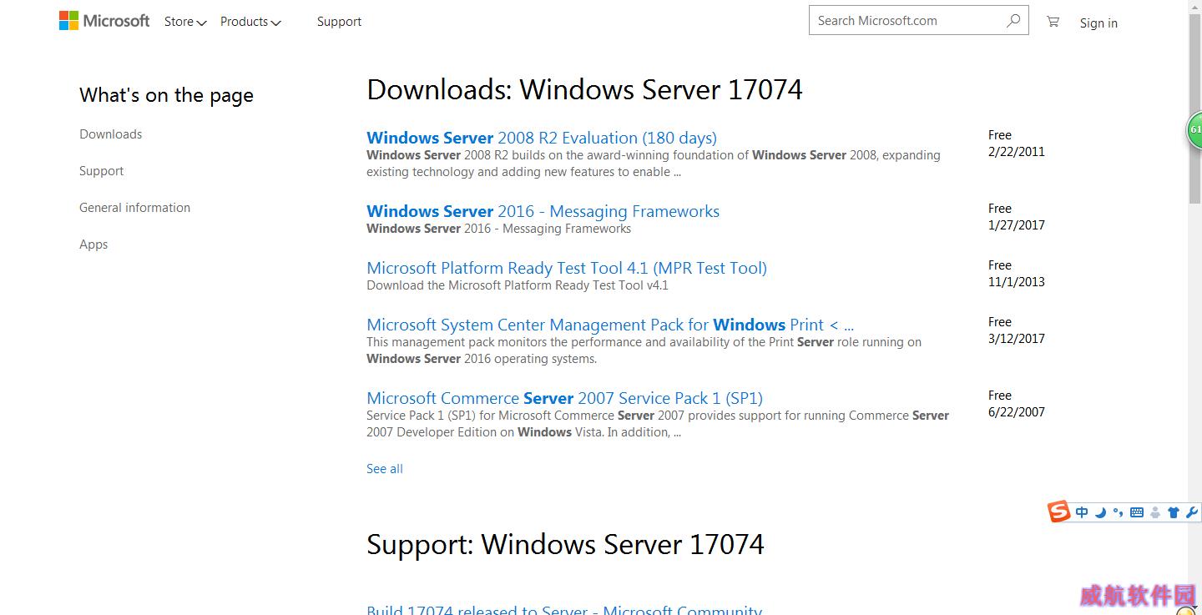Click the Microsoft logo
Image resolution: width=1202 pixels, height=615 pixels.
[104, 21]
